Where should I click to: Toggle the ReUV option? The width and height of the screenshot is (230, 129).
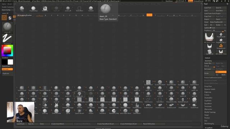[224, 75]
